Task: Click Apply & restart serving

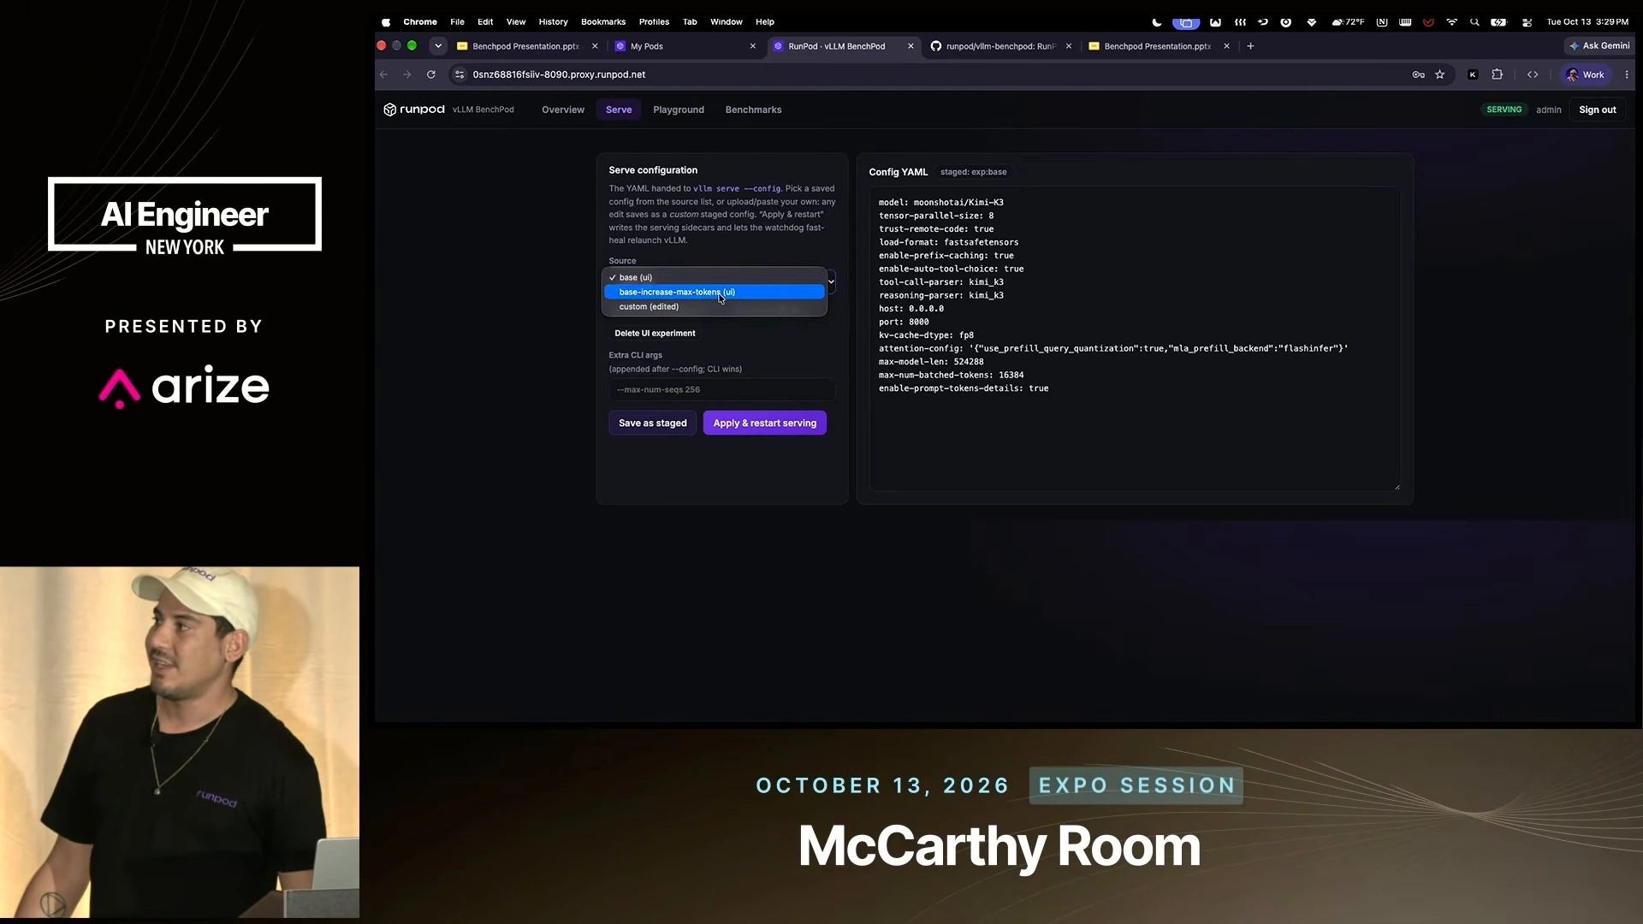Action: [x=765, y=423]
